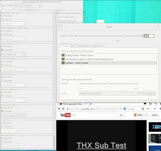Enable Advanced override option
The image size is (161, 151).
57,21
